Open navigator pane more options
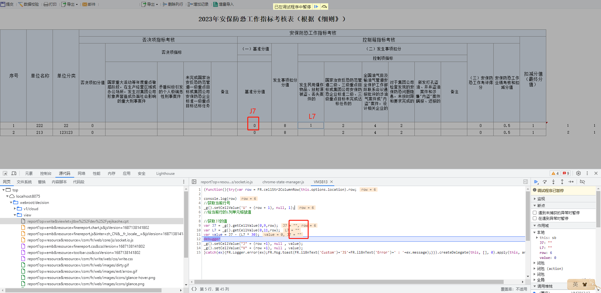 184,182
